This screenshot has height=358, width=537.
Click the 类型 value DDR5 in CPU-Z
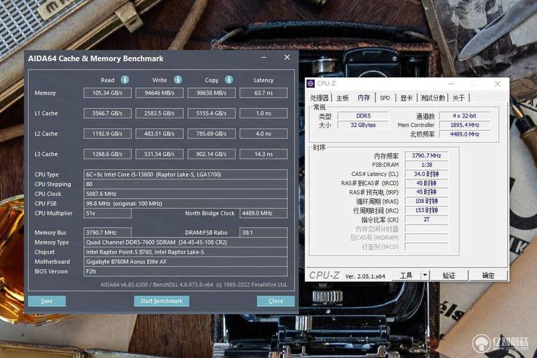[363, 116]
